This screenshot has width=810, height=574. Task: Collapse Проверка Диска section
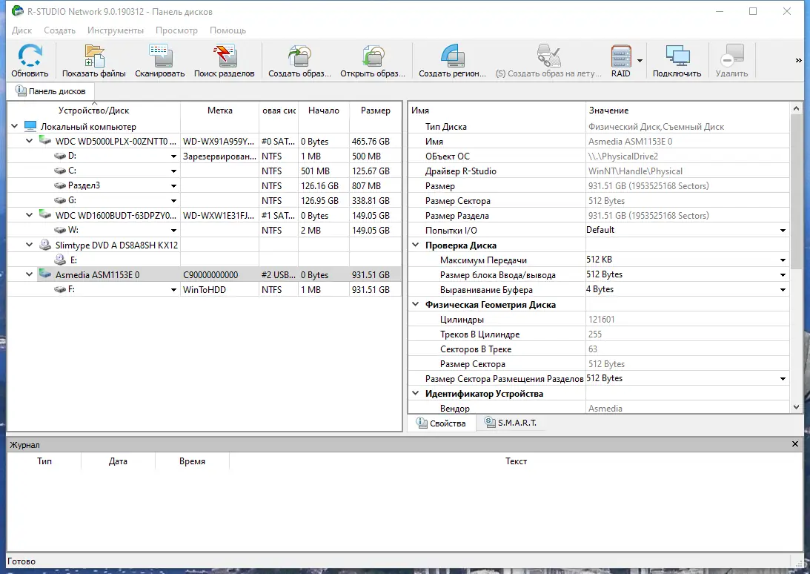point(415,245)
